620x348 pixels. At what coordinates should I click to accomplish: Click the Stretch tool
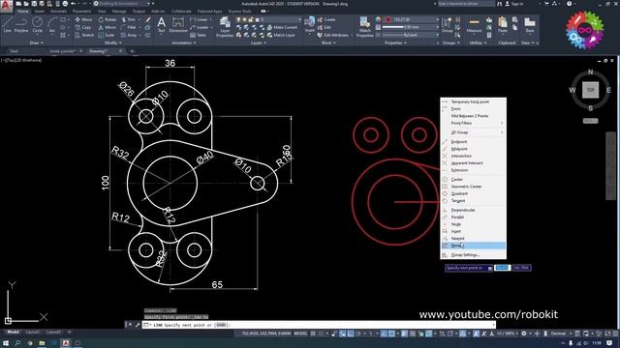[x=84, y=35]
